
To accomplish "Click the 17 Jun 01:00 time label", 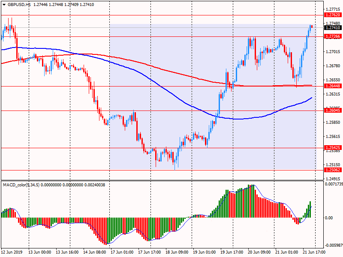I will pyautogui.click(x=122, y=252).
